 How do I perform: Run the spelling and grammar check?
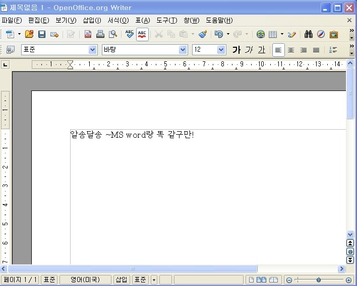pyautogui.click(x=130, y=34)
